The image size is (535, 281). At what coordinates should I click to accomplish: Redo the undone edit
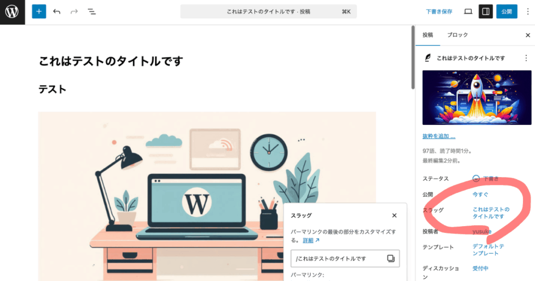pos(74,11)
